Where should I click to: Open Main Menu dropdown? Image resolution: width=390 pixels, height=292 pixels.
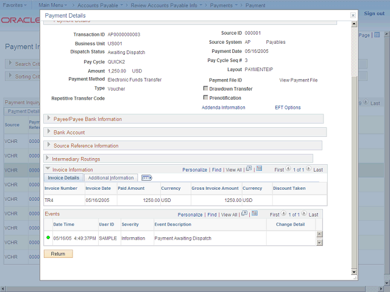click(x=53, y=5)
